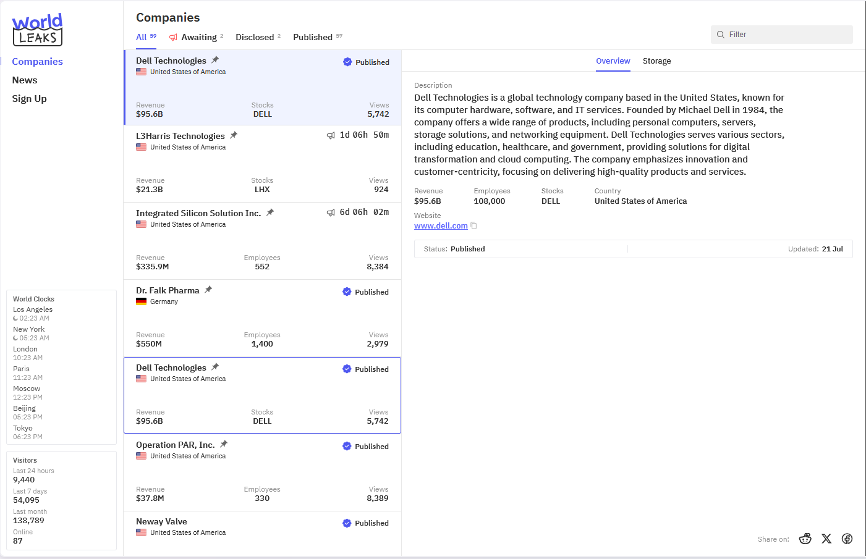Image resolution: width=866 pixels, height=559 pixels.
Task: Click pin icon next to Dr. Falk Pharma
Action: [208, 290]
